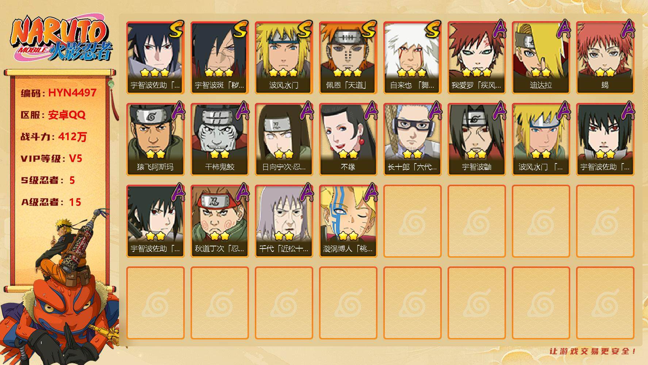Choose the 蝎 ninja card
This screenshot has width=648, height=365.
click(605, 58)
